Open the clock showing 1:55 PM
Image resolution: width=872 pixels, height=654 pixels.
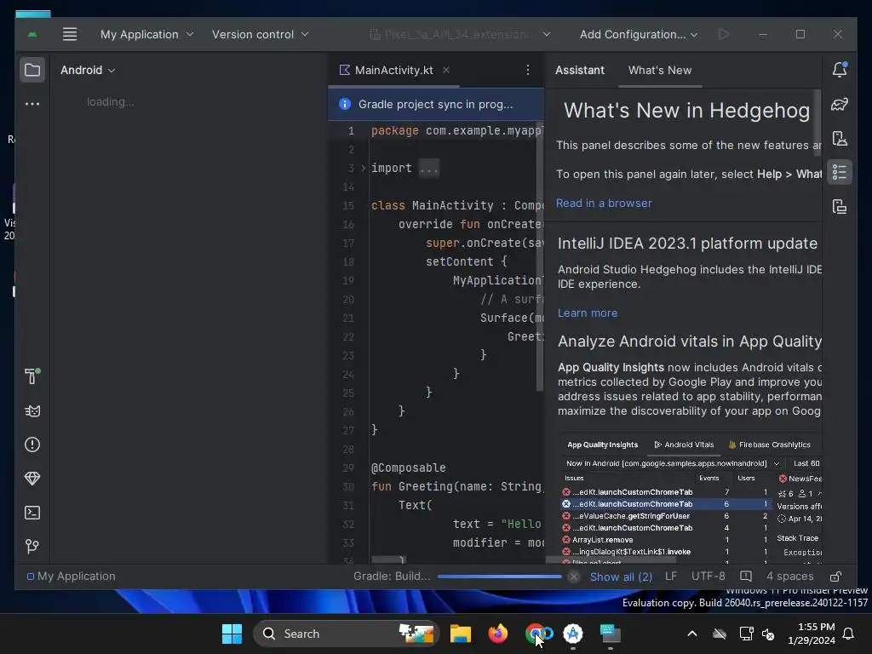pos(812,634)
